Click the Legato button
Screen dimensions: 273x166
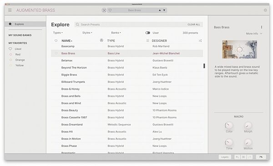point(225,157)
